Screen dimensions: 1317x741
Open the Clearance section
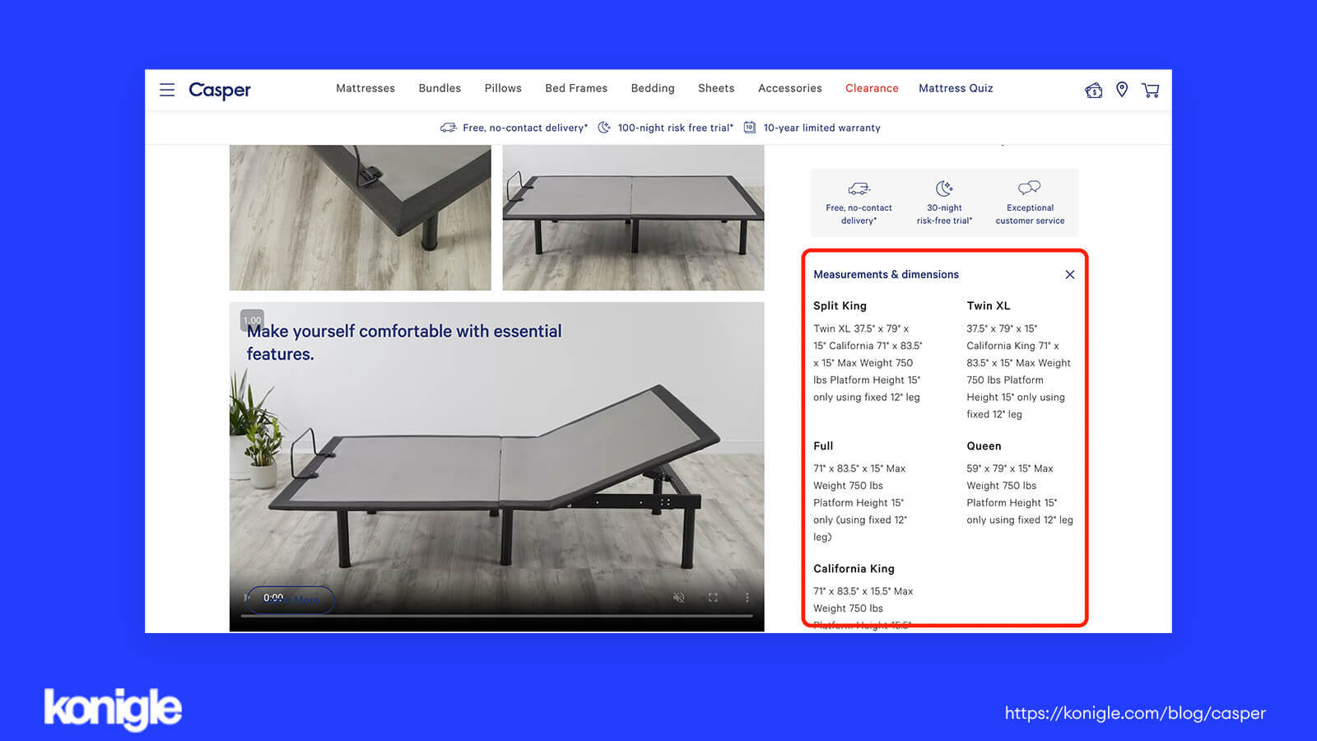coord(872,88)
